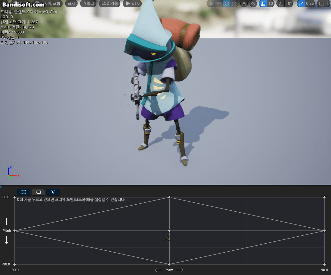Image resolution: width=331 pixels, height=275 pixels.
Task: Open scale snap 0.25 dropdown
Action: [x=310, y=4]
